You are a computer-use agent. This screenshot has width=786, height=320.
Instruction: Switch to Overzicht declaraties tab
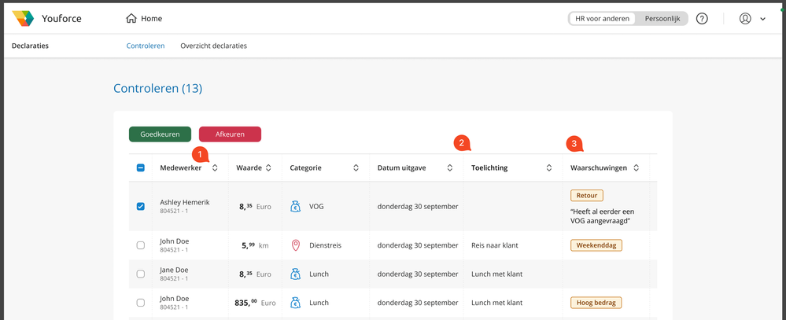coord(213,46)
